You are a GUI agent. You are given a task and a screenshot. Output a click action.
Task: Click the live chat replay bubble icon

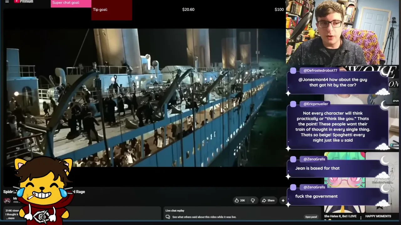(x=168, y=217)
